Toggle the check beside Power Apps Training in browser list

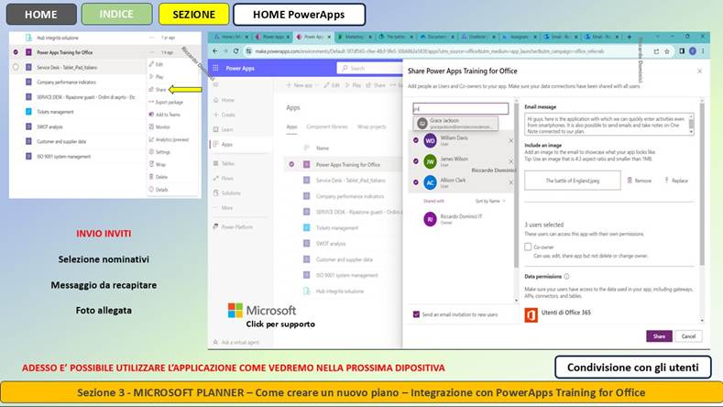click(x=291, y=164)
